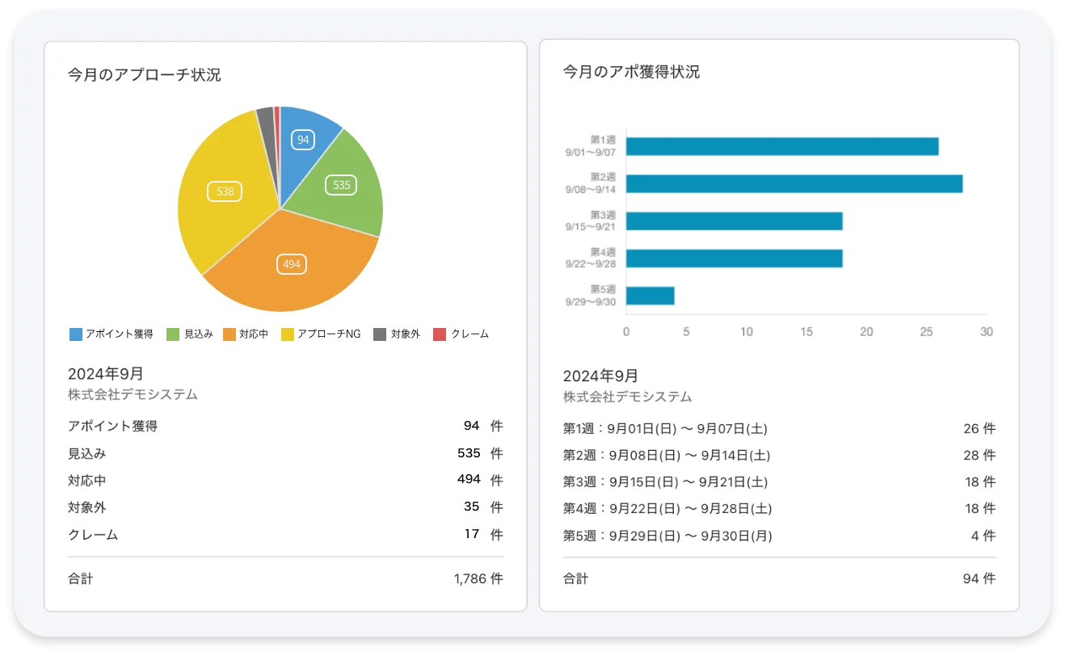Click the クレーム row showing 17 件
1065x656 pixels.
[x=285, y=534]
